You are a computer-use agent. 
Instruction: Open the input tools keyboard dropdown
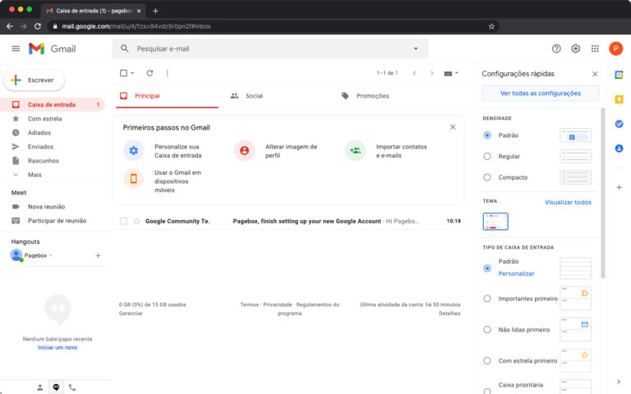(451, 73)
